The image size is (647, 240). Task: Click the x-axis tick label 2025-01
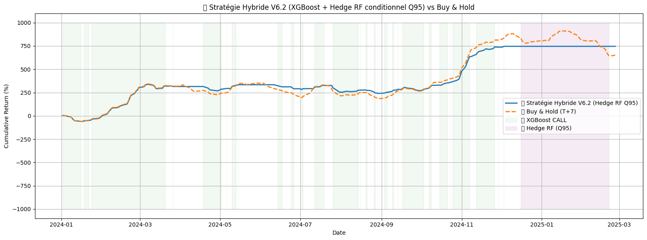click(x=542, y=225)
